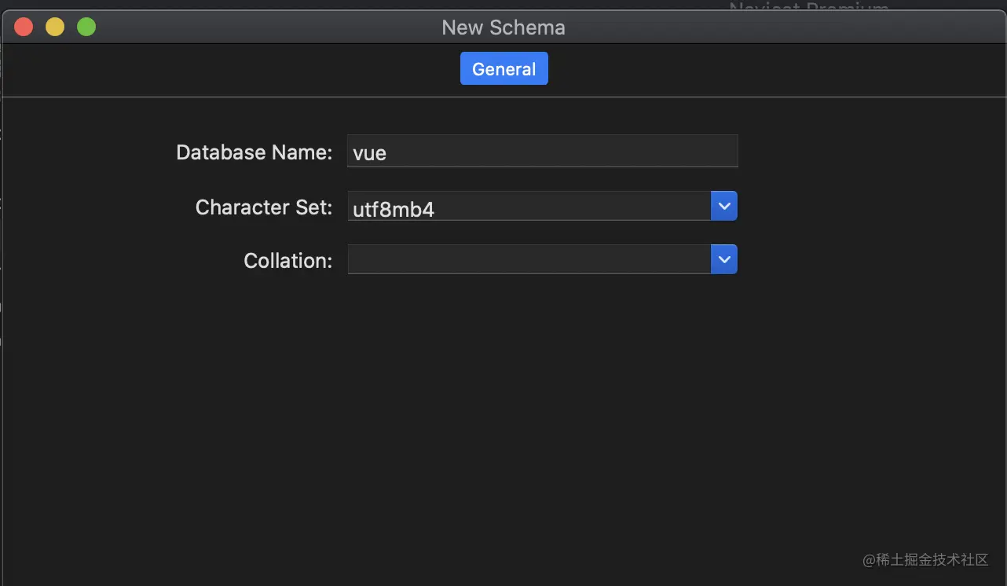Viewport: 1007px width, 586px height.
Task: Focus the empty Collation combo field
Action: [x=529, y=260]
